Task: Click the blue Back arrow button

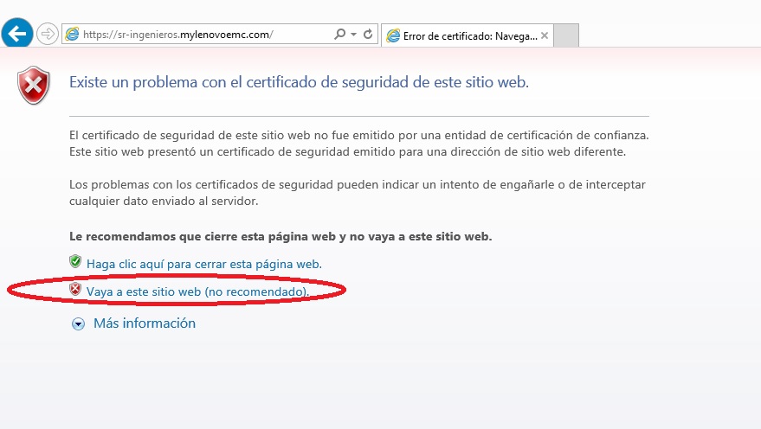Action: click(18, 34)
